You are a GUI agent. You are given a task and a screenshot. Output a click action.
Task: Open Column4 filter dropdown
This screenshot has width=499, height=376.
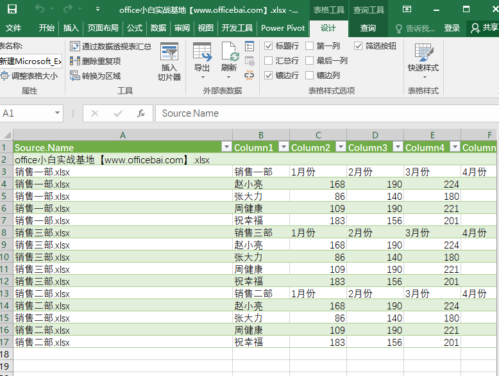click(455, 147)
